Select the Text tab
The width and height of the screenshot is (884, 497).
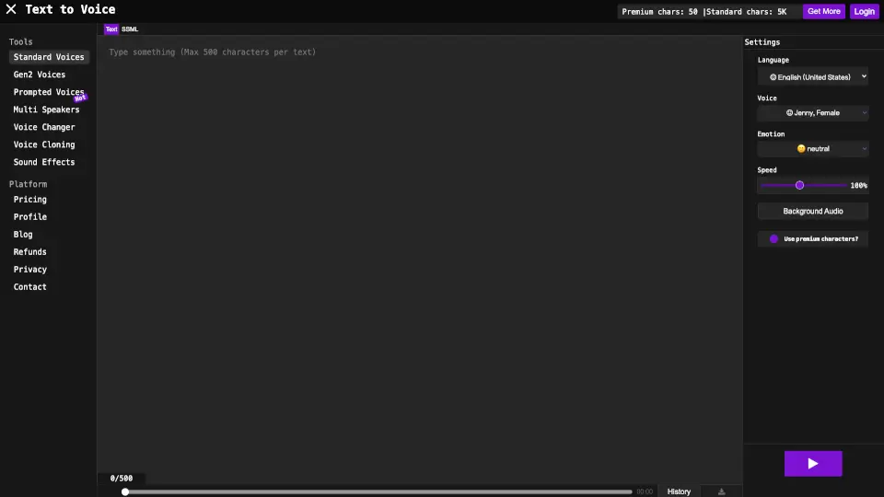[110, 29]
